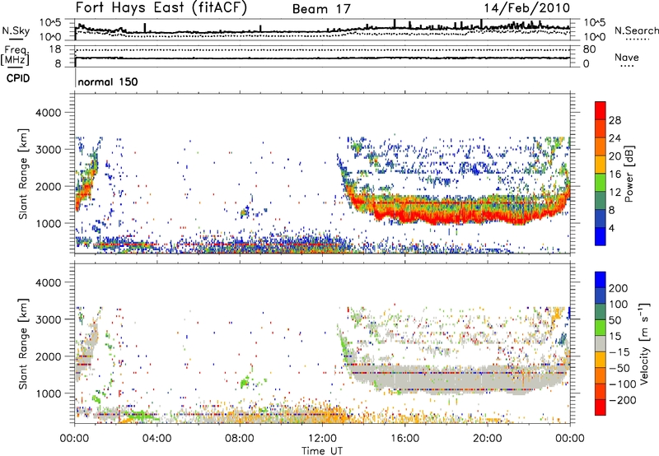Screen dimensions: 659x456
Task: Click the "Power [dB]" colorbar title
Action: [629, 174]
